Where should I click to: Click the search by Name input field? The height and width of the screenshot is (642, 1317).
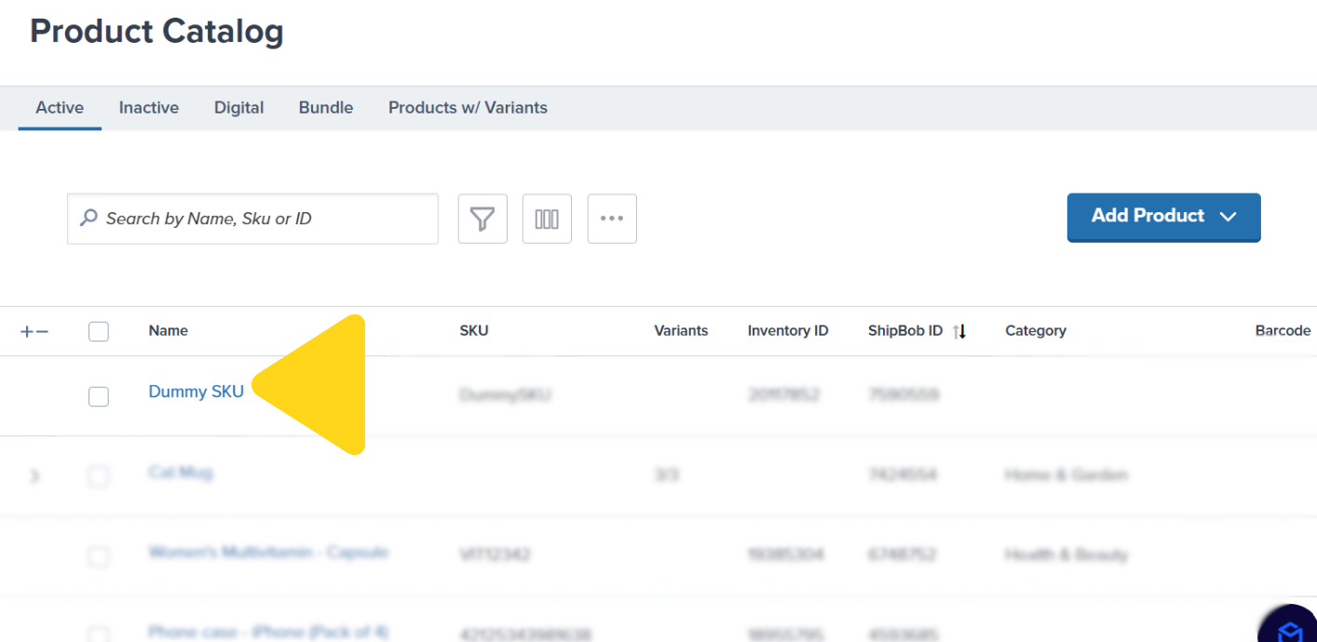pyautogui.click(x=251, y=219)
